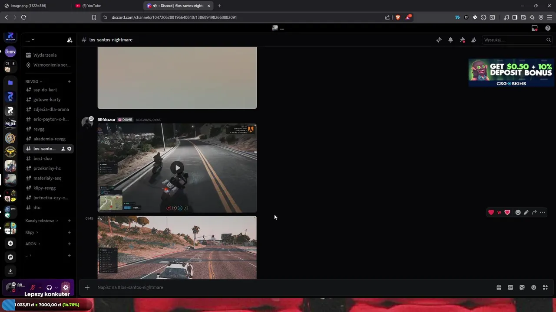Toggle microphone mute in user panel

click(32, 287)
